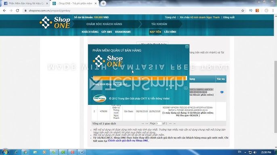277x155 pixels.
Task: Click the Shop ONE logo in header
Action: click(x=55, y=22)
